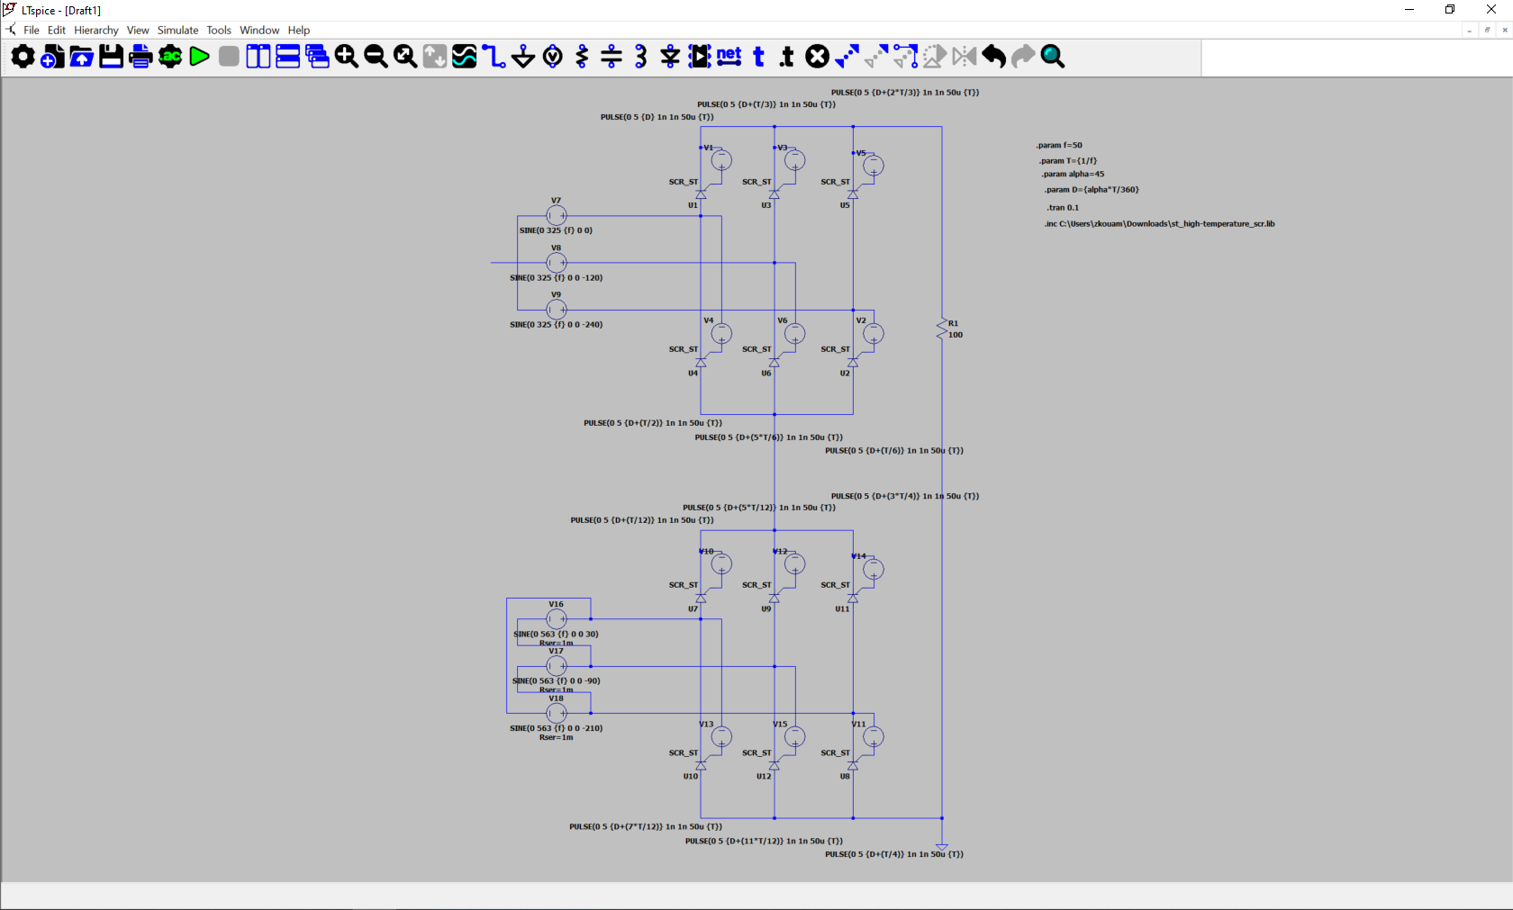The height and width of the screenshot is (910, 1513).
Task: Select the Delete tool icon
Action: tap(817, 57)
